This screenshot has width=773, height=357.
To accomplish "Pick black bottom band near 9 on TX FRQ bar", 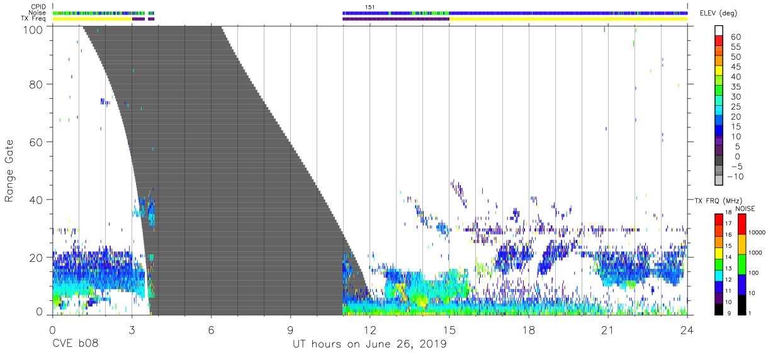I will click(x=719, y=309).
